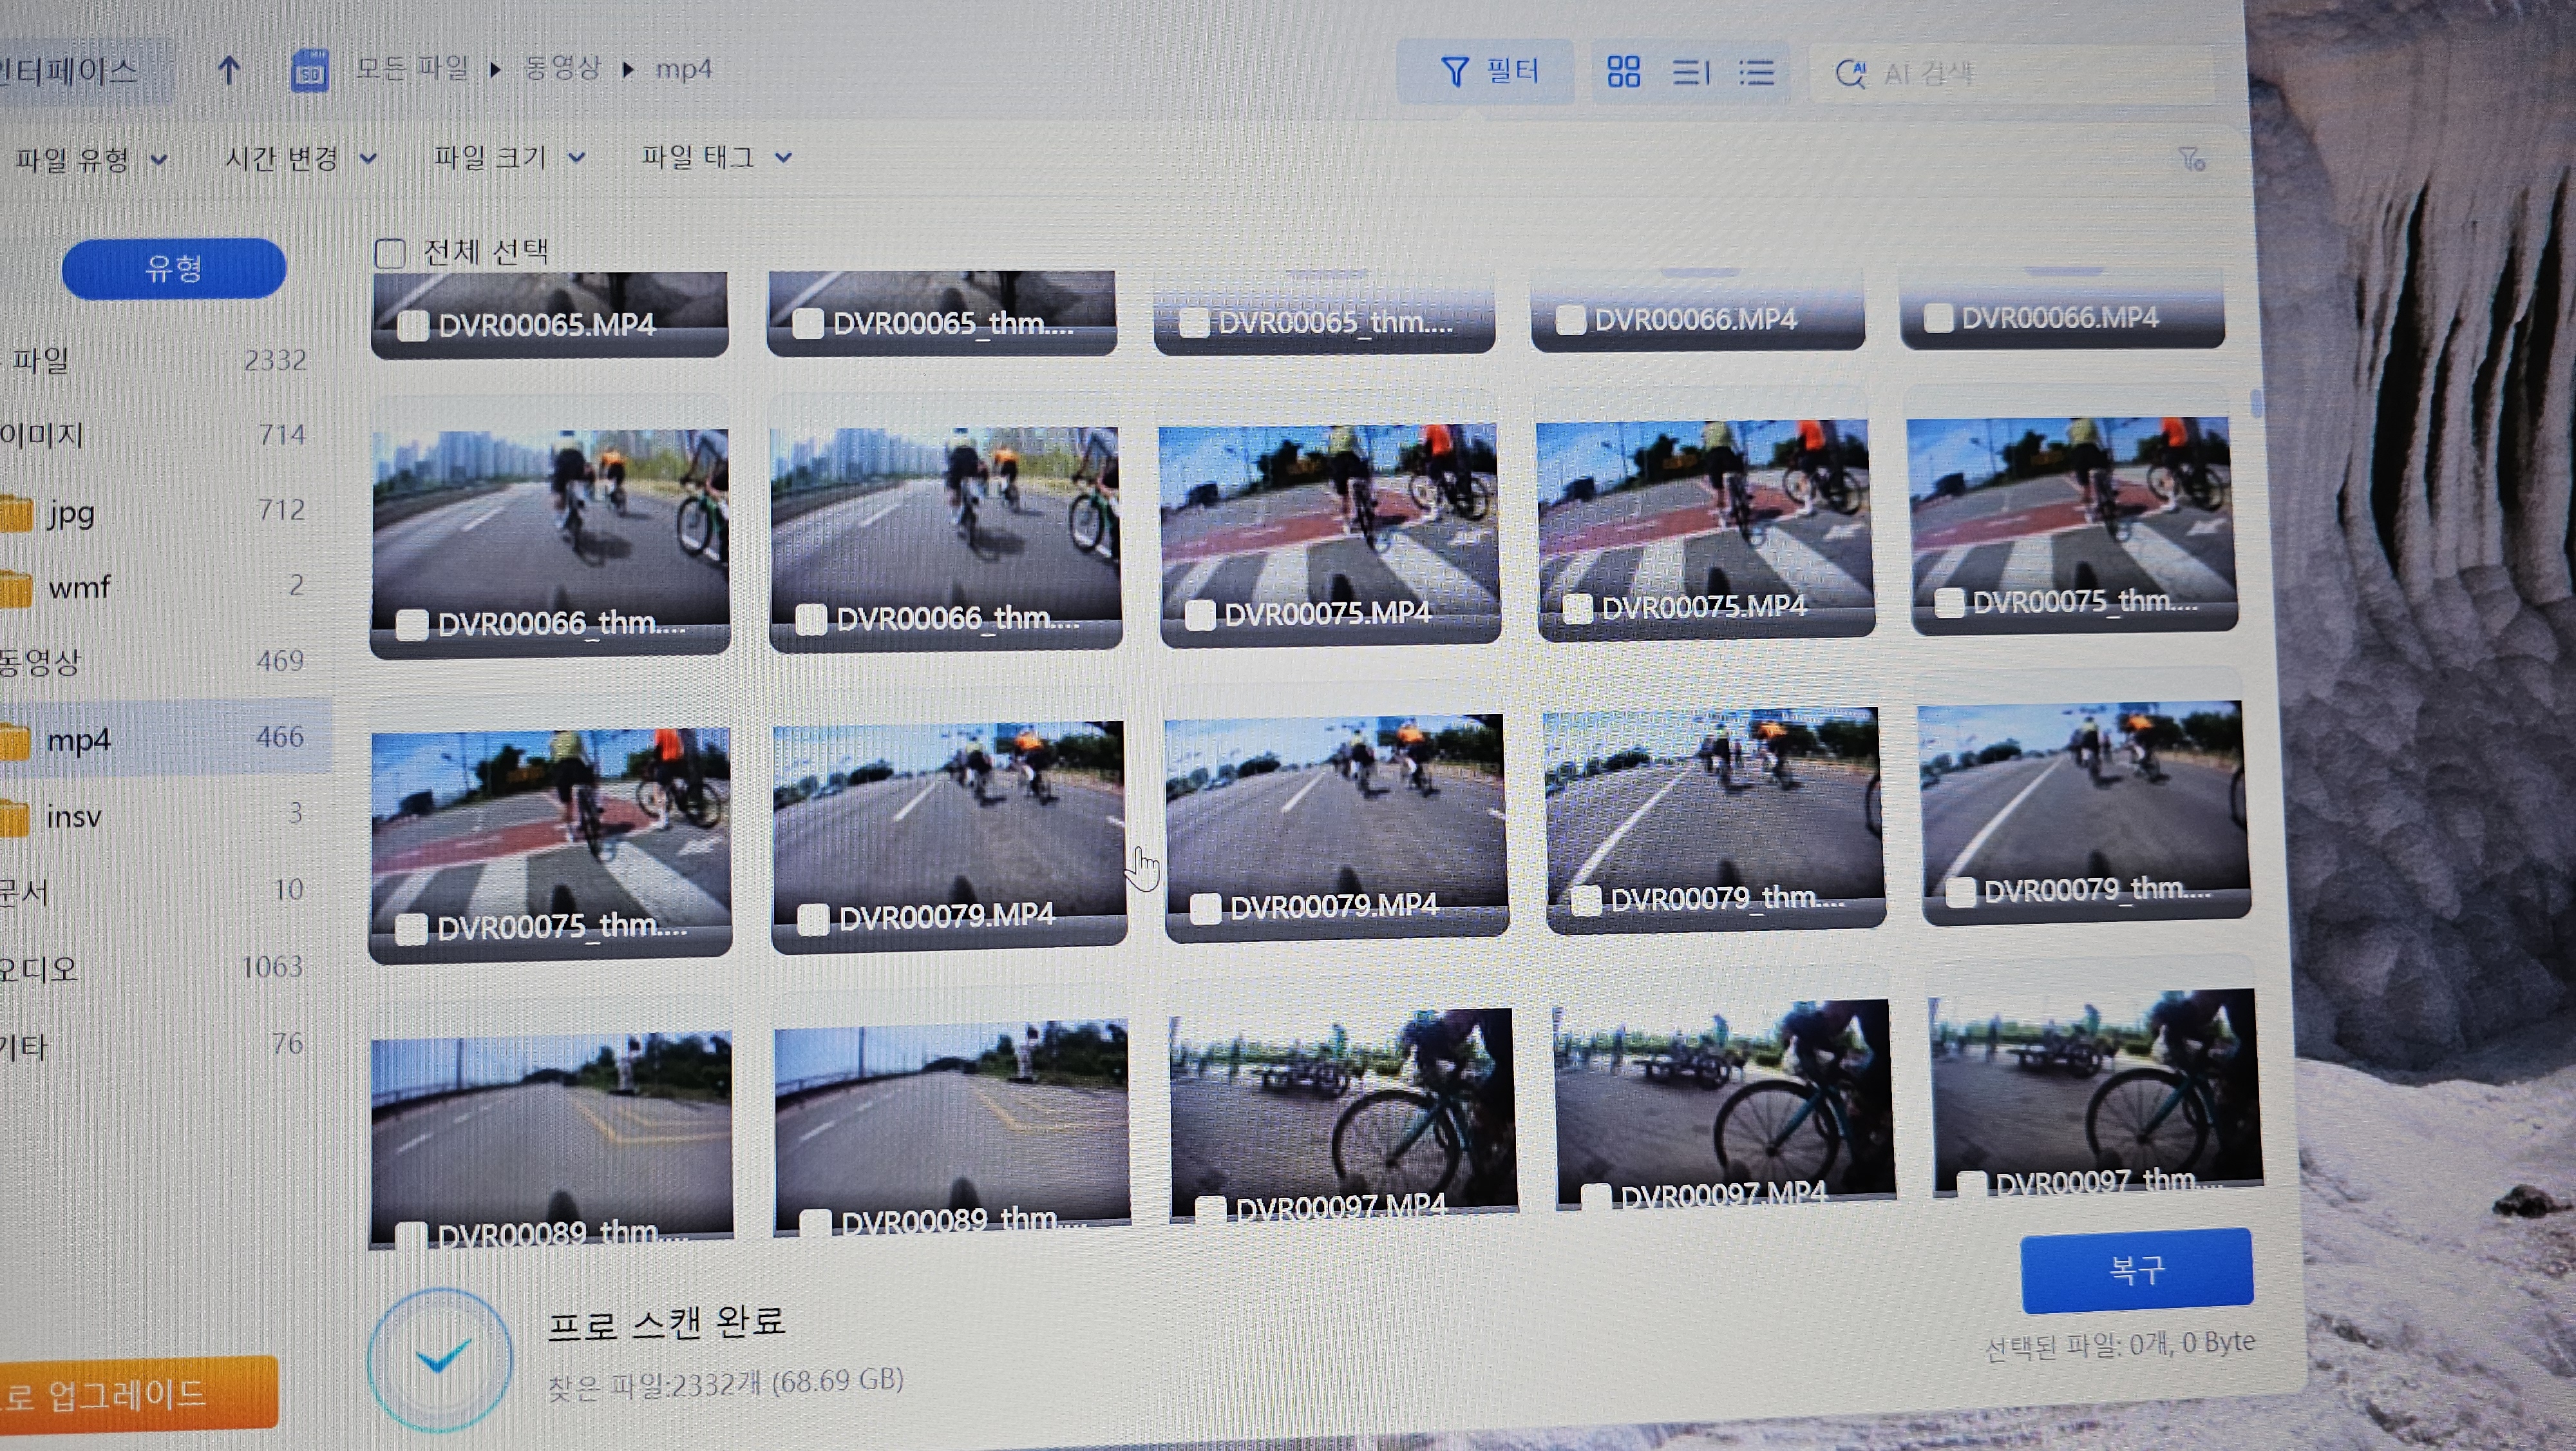Open the jpg folder in sidebar
Screen dimensions: 2576x1451
coord(70,512)
